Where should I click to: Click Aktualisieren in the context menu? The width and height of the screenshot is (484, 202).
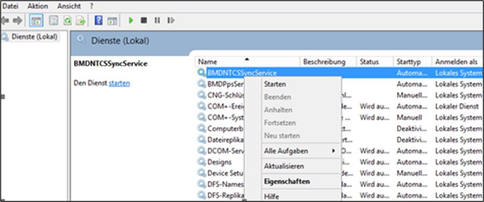[284, 166]
